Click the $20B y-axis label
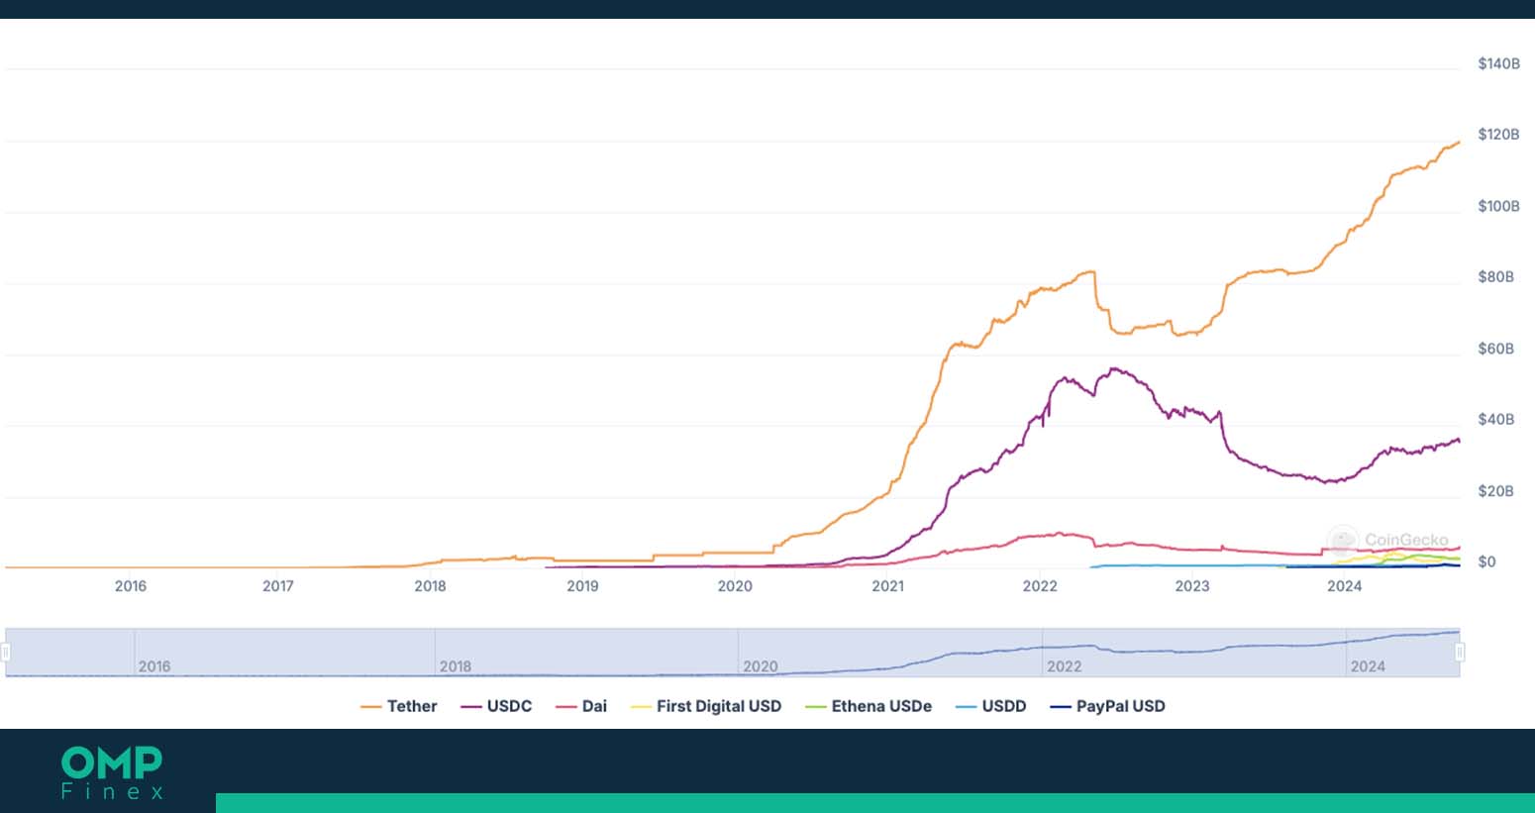1535x813 pixels. [x=1495, y=491]
